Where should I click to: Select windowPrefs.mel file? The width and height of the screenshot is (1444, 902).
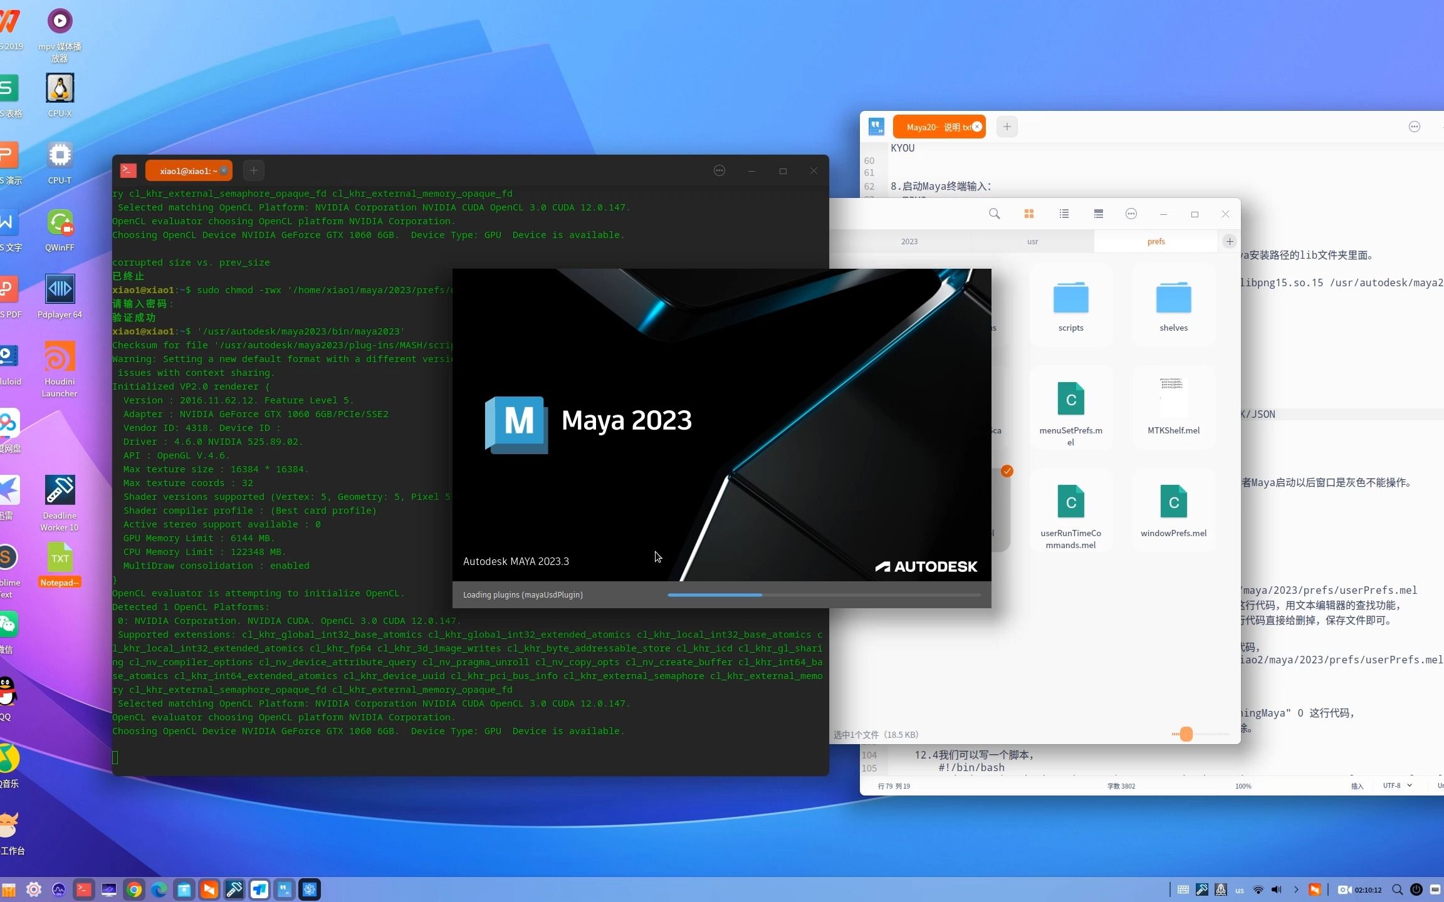[1173, 511]
